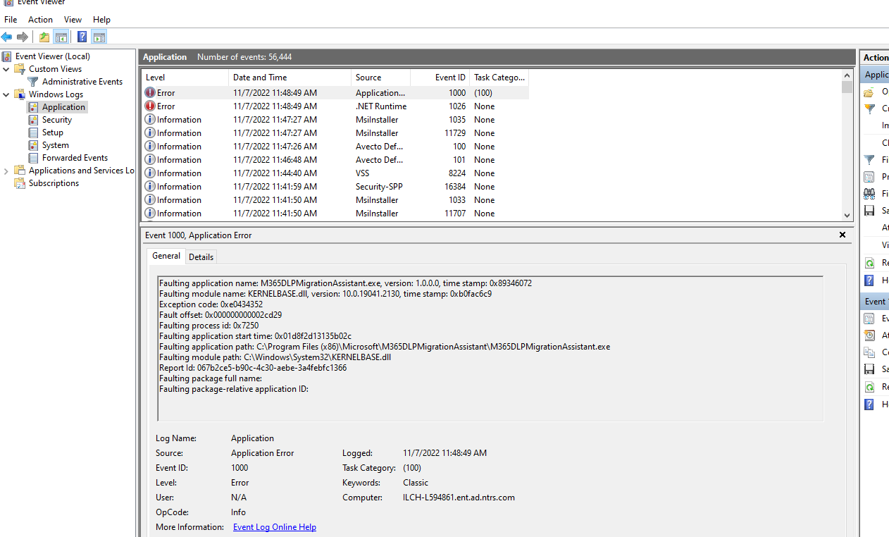Click the Help toolbar question mark button
Screen dimensions: 889x537
click(x=82, y=36)
